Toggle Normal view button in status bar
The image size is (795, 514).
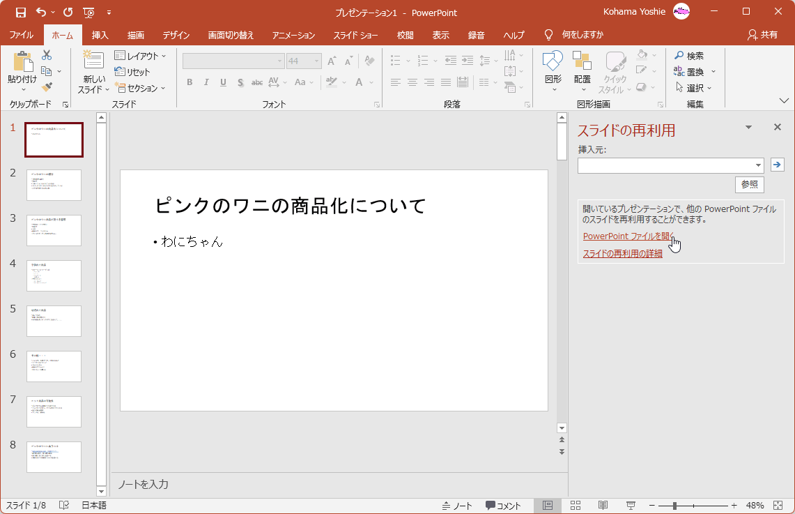tap(548, 506)
